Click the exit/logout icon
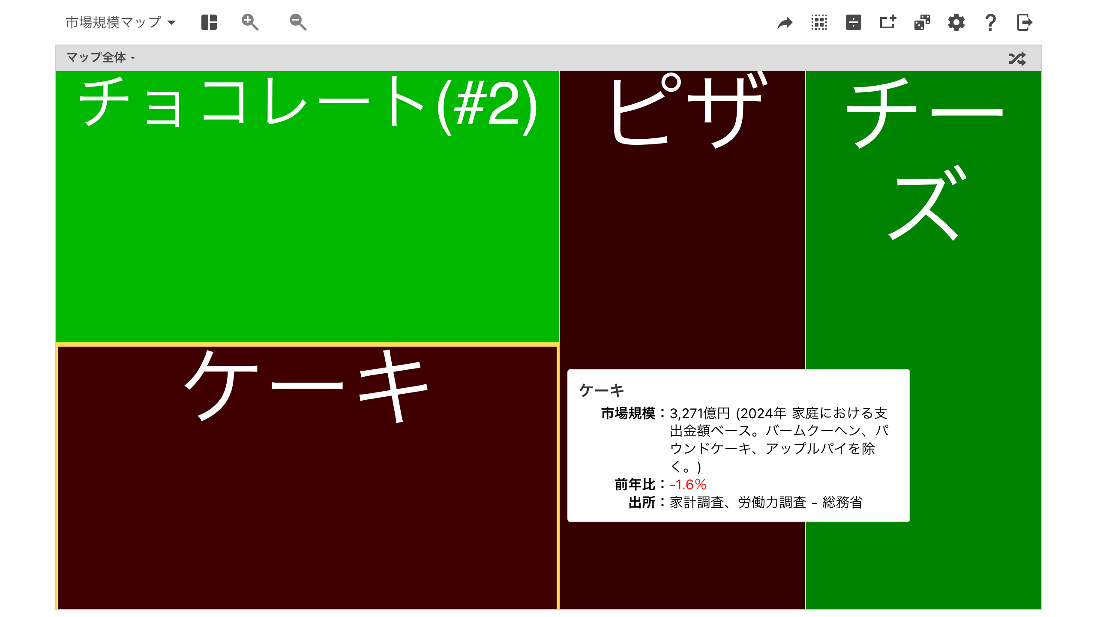1097x617 pixels. [x=1025, y=22]
